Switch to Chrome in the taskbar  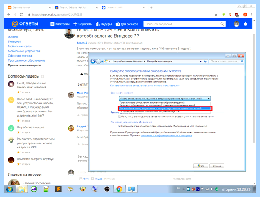[119, 189]
